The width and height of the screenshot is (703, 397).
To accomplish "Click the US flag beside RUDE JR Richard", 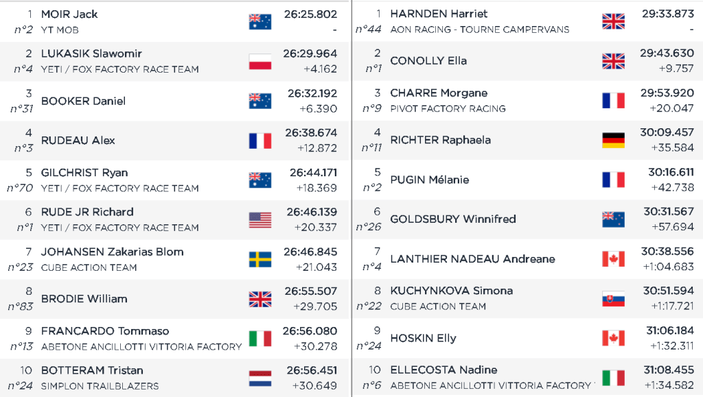I will coord(260,219).
